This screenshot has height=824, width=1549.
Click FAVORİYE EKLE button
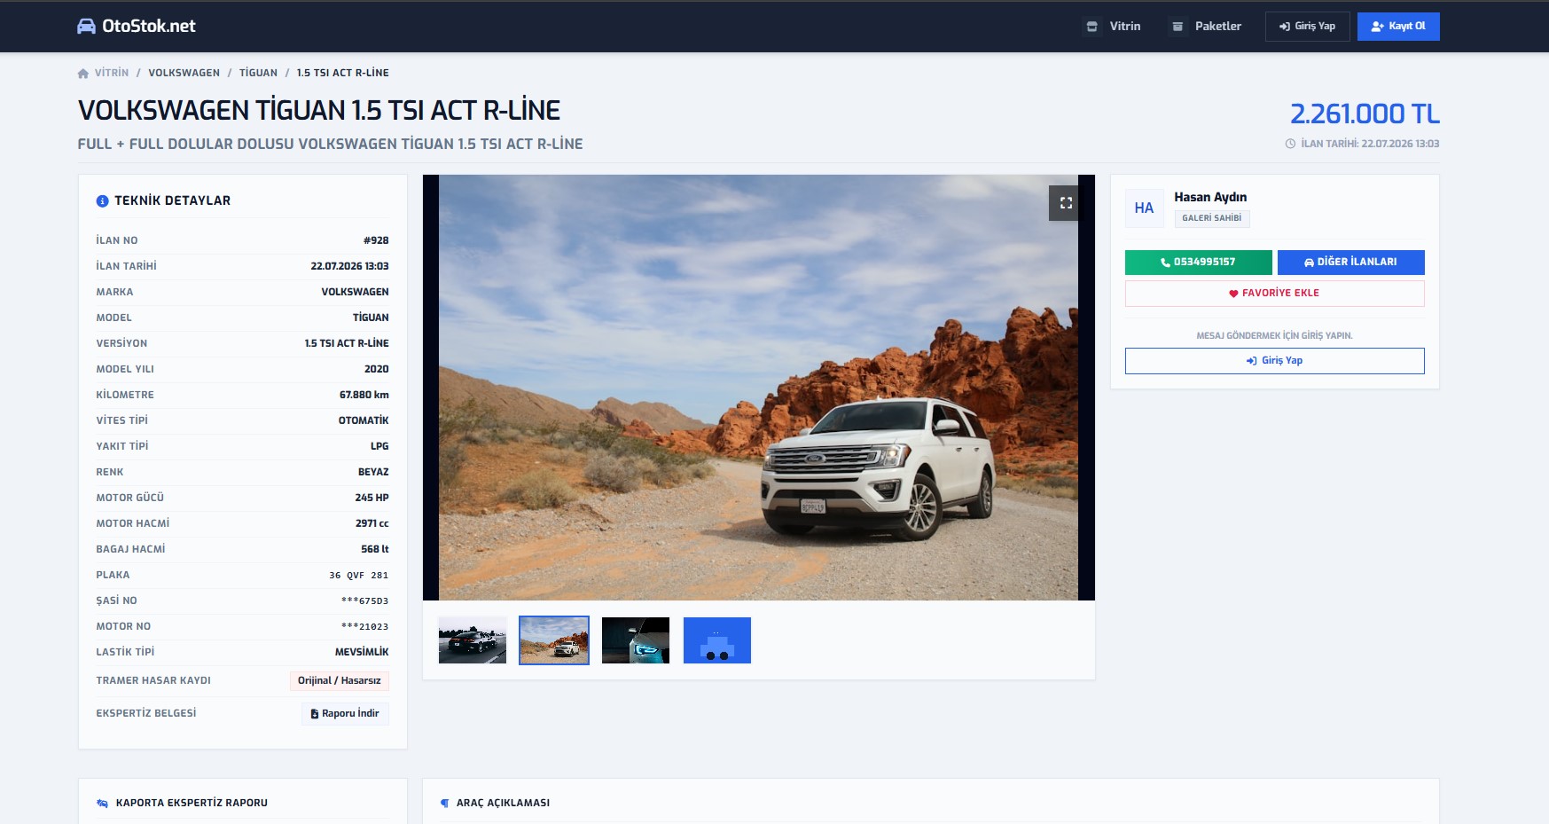[x=1274, y=294]
